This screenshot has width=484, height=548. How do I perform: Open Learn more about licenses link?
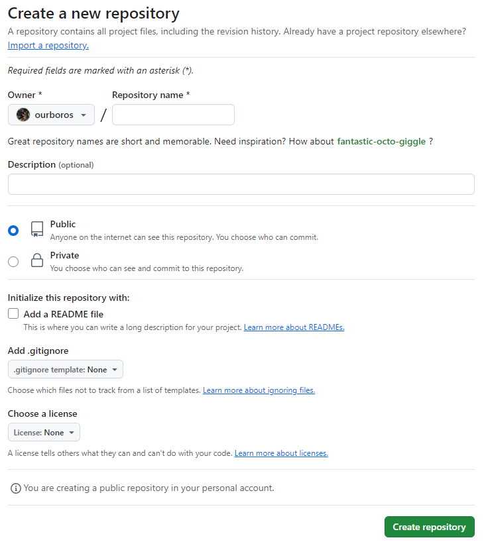point(281,453)
